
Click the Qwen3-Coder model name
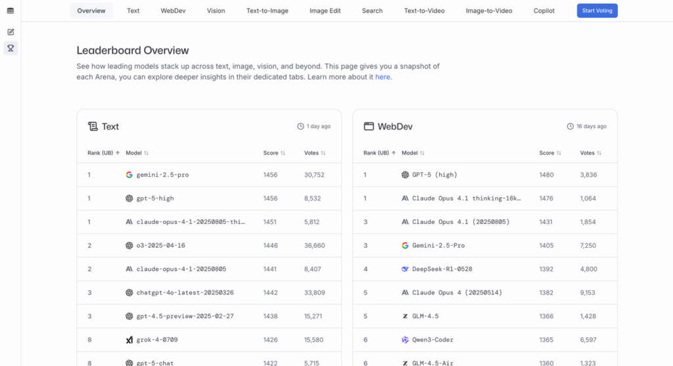pos(432,340)
